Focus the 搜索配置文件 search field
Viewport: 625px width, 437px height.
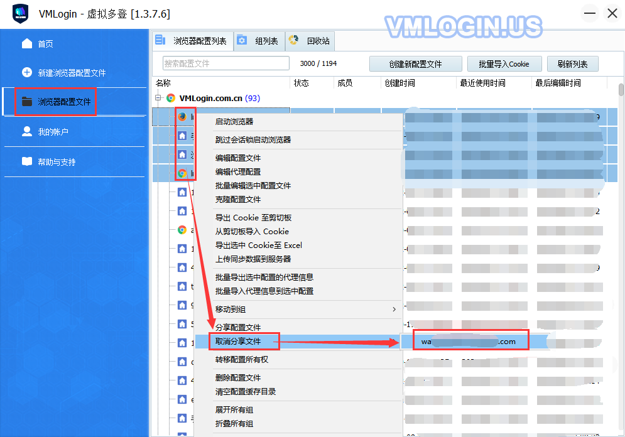[x=226, y=63]
